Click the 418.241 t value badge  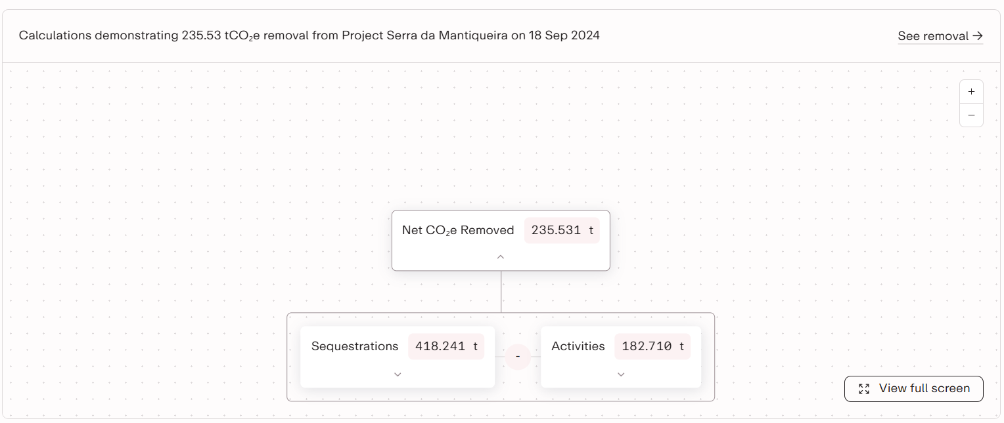pyautogui.click(x=446, y=346)
